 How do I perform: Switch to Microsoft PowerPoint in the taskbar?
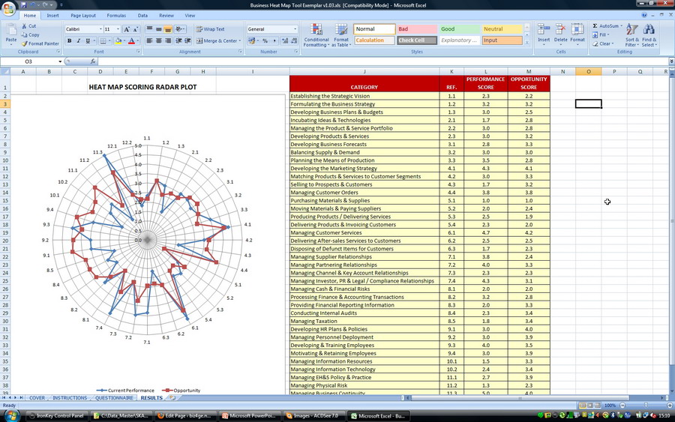pyautogui.click(x=249, y=416)
